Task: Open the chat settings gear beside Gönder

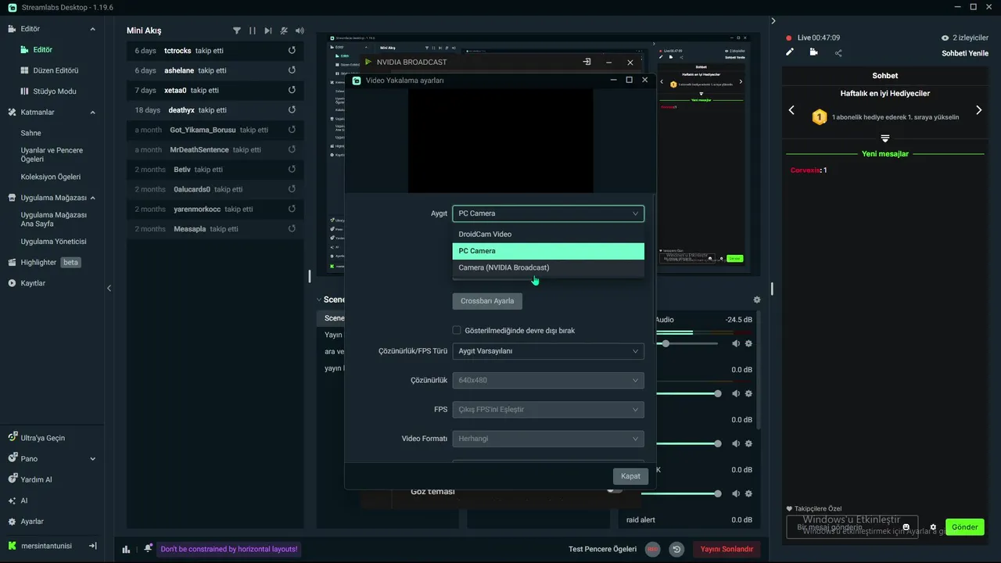Action: [933, 527]
